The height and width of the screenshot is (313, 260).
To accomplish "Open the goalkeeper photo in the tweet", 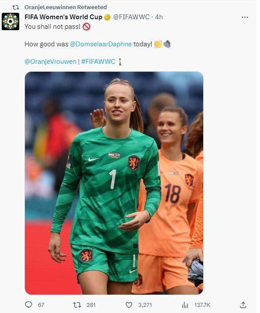I will (114, 183).
